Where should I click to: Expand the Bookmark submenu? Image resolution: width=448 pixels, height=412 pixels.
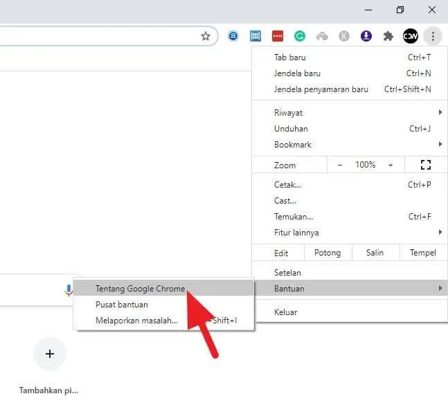[350, 145]
